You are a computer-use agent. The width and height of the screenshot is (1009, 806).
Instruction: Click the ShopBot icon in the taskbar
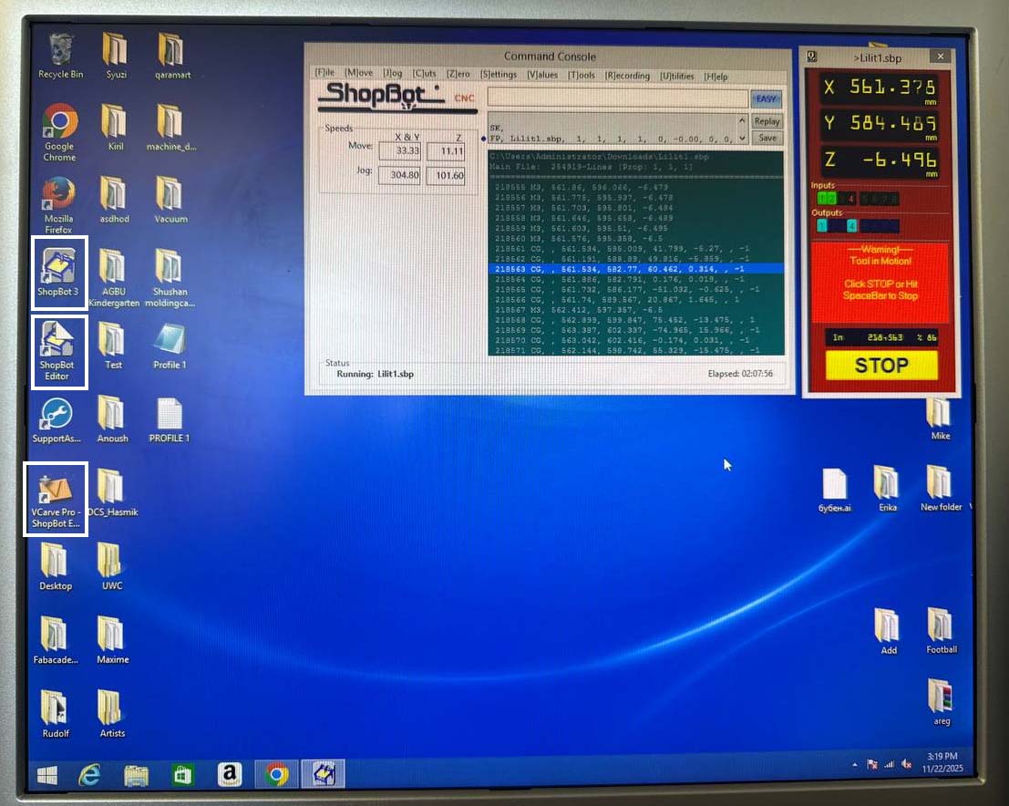click(x=323, y=774)
